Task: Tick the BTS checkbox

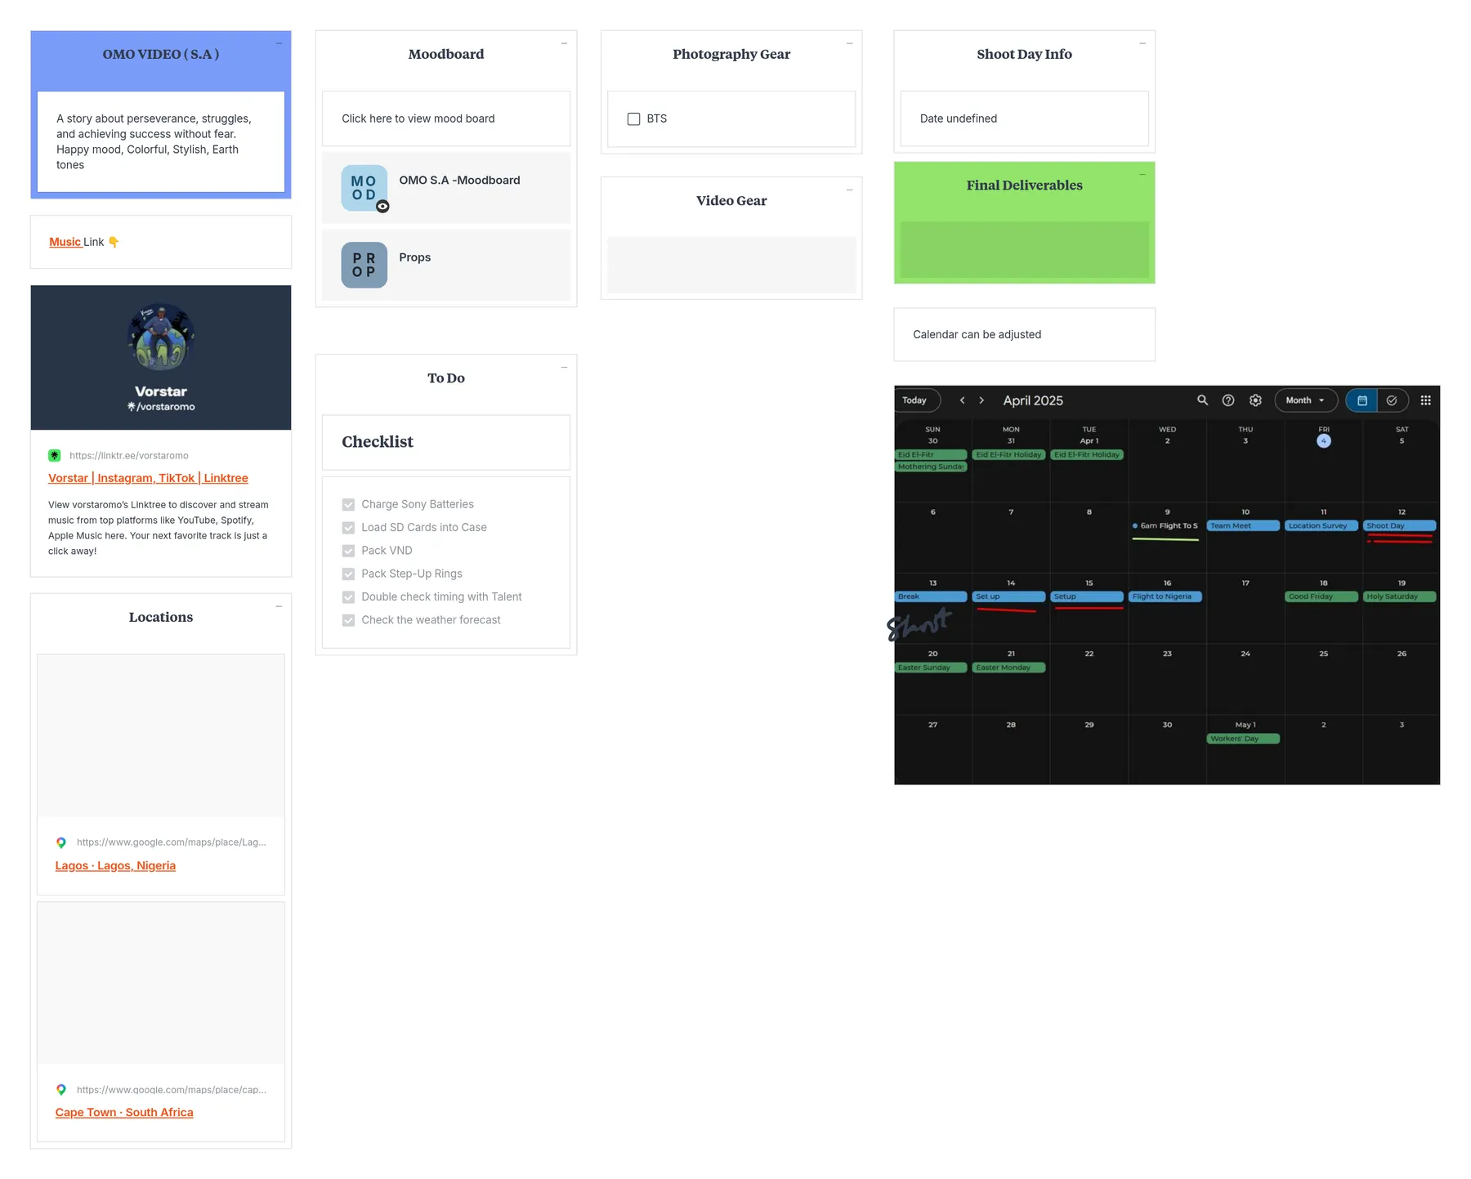Action: click(633, 119)
